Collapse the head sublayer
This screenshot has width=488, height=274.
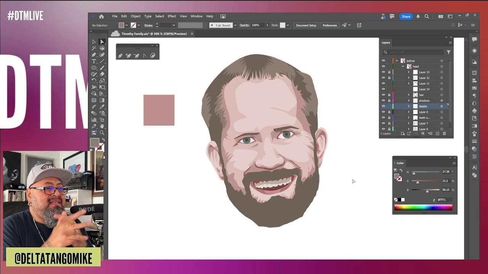403,66
